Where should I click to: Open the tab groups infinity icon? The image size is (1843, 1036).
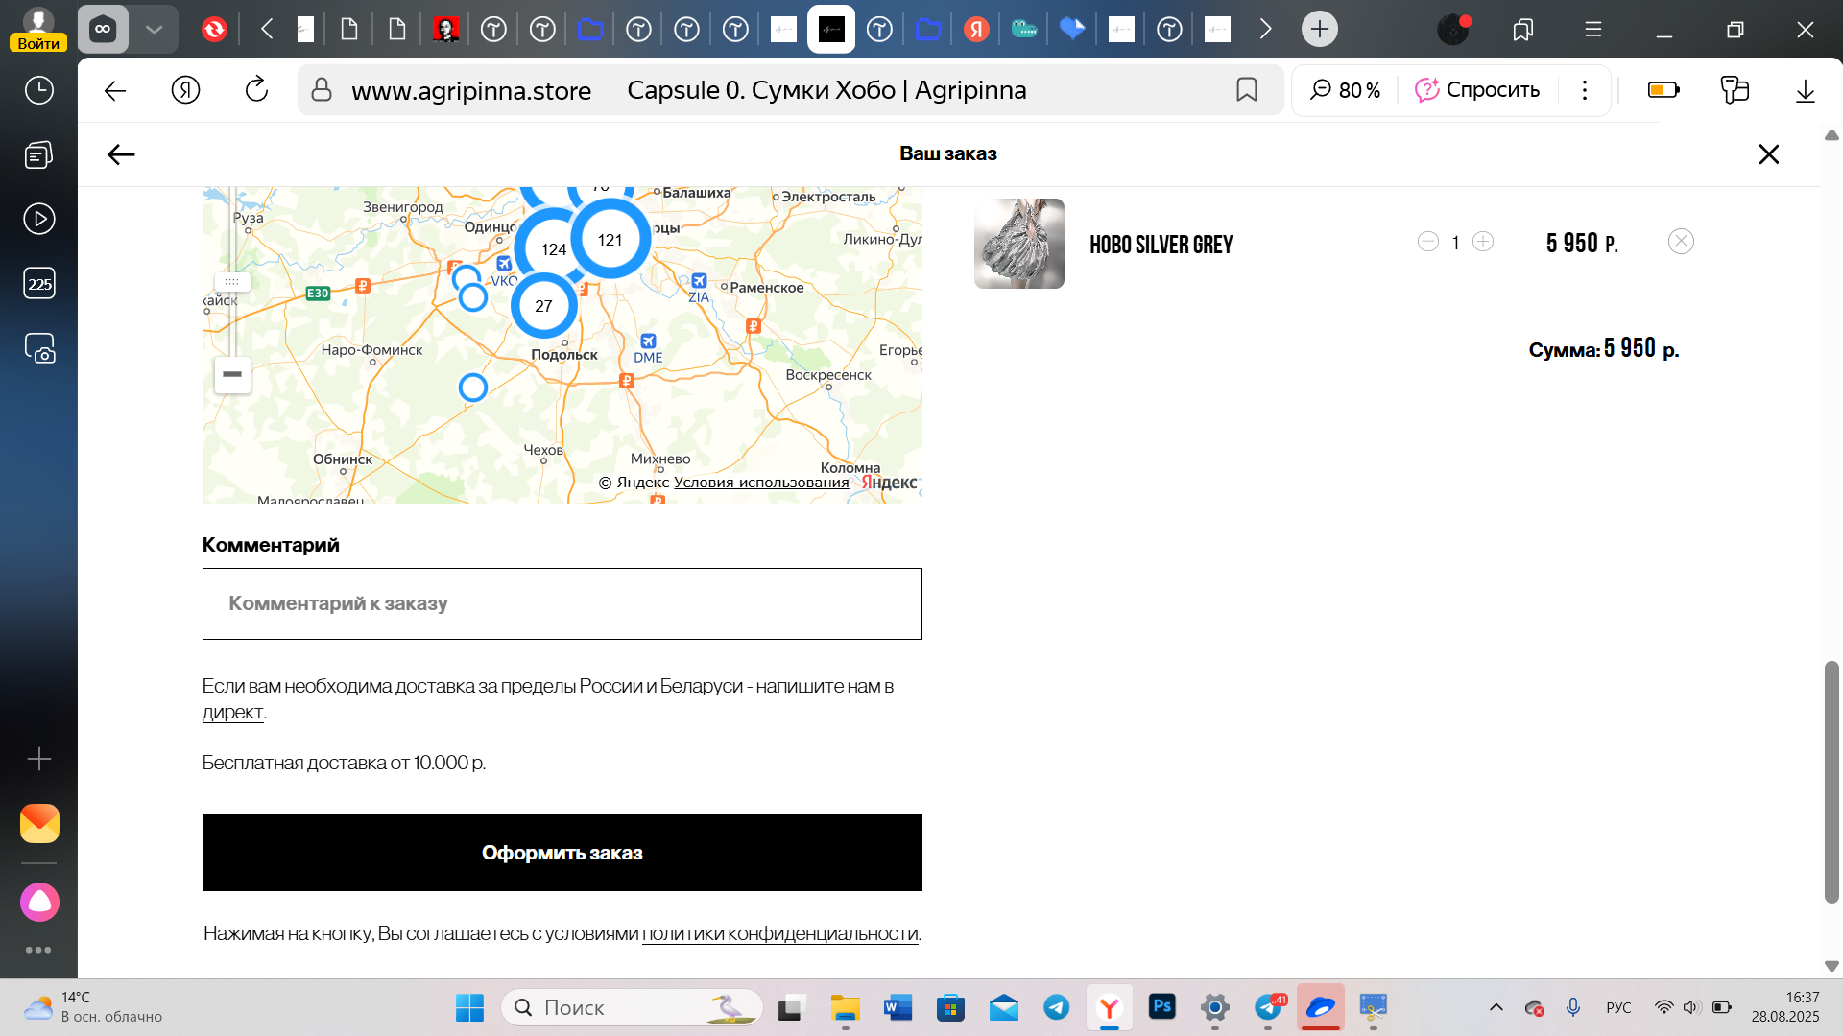(103, 29)
